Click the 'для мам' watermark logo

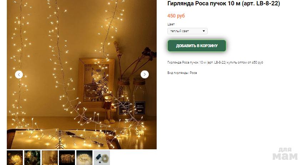tap(285, 154)
